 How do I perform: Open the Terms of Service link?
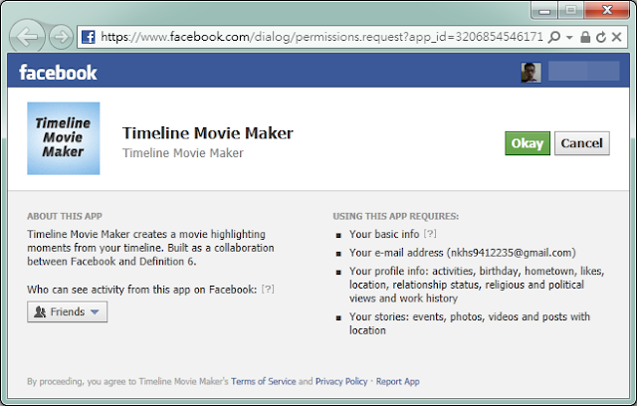pos(263,382)
